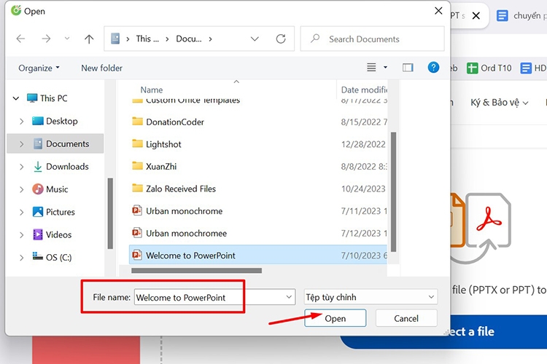Focus the Search Documents field

372,39
